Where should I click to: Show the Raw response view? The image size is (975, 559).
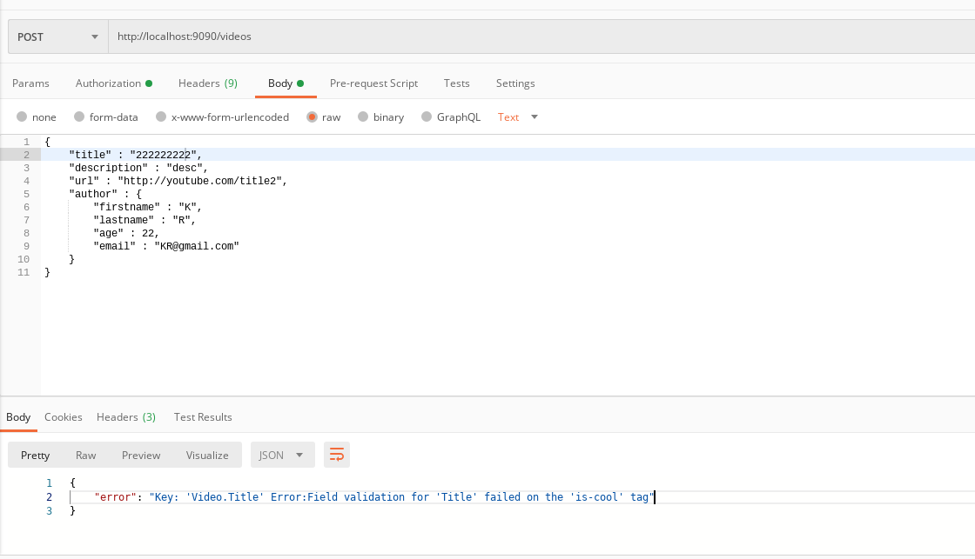click(85, 455)
